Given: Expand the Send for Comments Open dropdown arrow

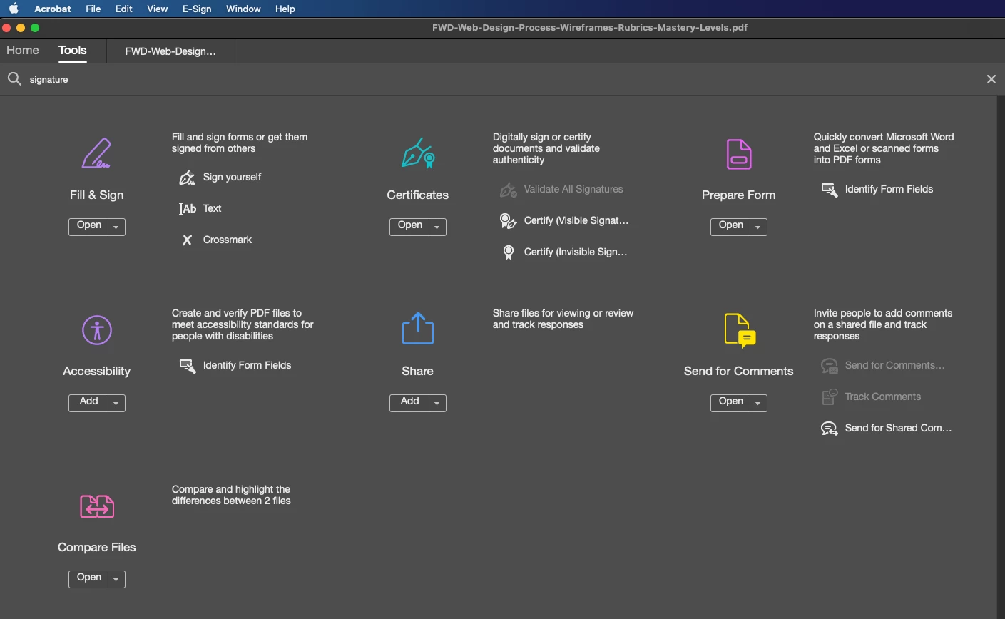Looking at the screenshot, I should 758,403.
